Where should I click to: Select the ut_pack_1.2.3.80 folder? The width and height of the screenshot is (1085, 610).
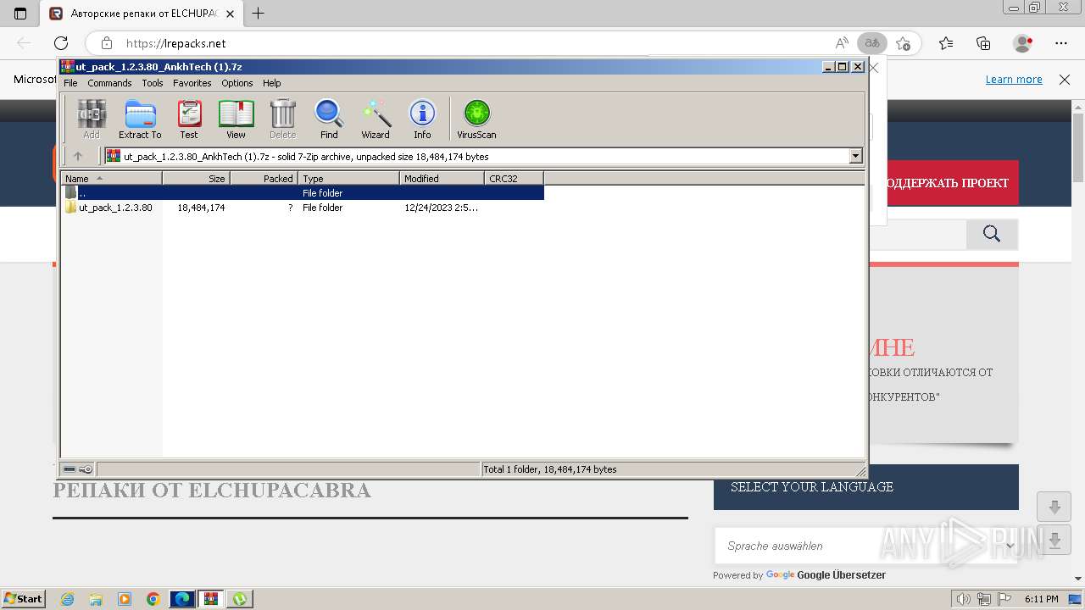(115, 208)
